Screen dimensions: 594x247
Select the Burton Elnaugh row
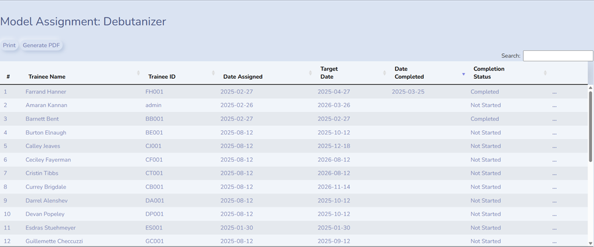pyautogui.click(x=294, y=132)
